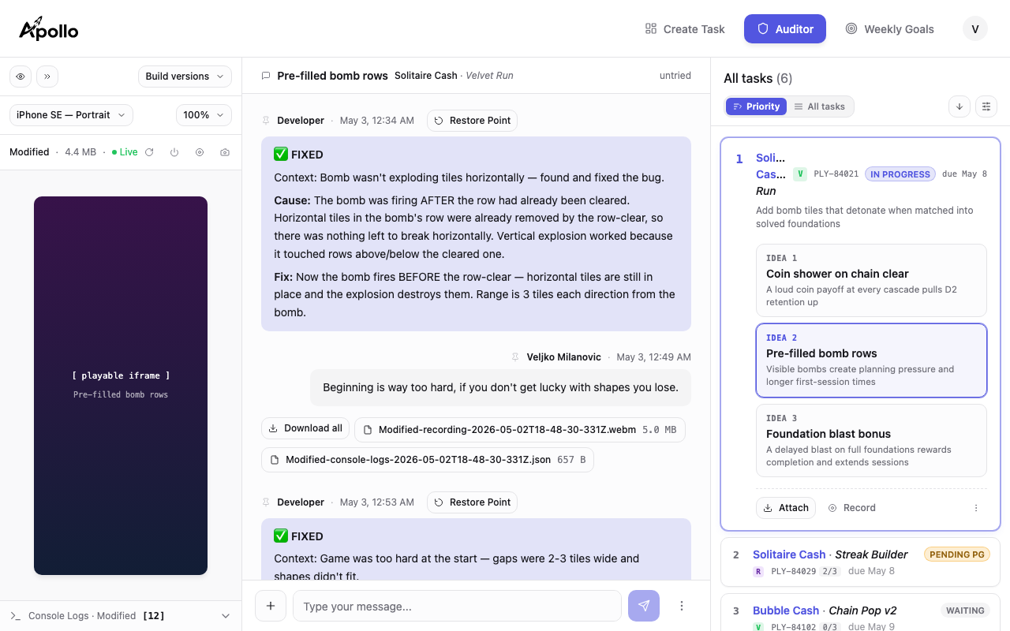Click the down-arrow sort button
Image resolution: width=1010 pixels, height=631 pixels.
[x=959, y=106]
